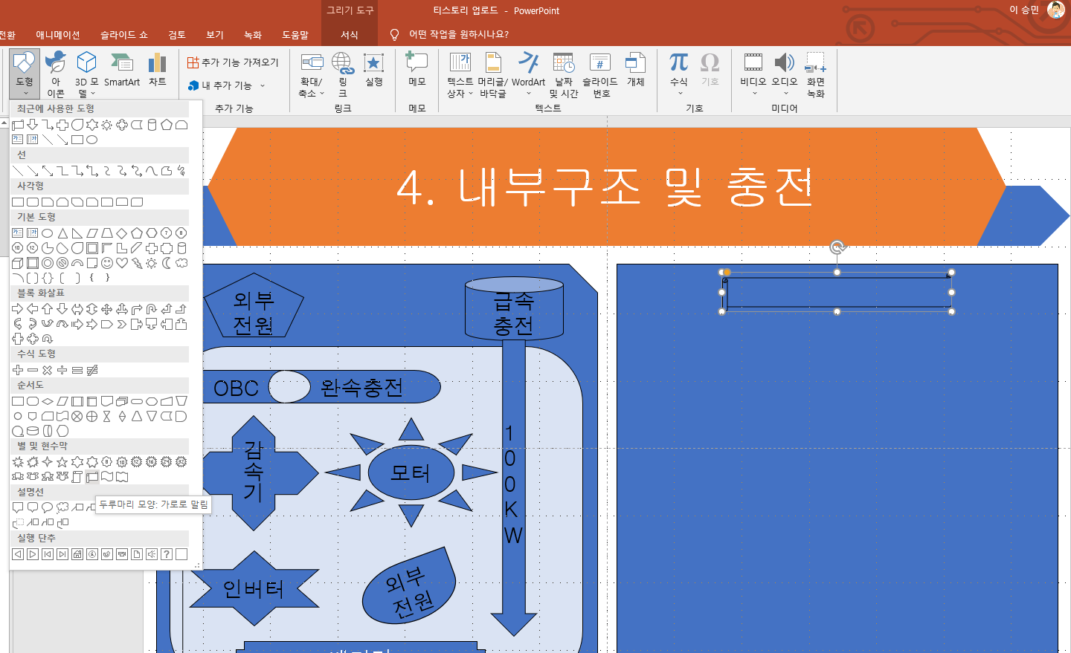
Task: Choose the curve line shape
Action: tap(152, 171)
